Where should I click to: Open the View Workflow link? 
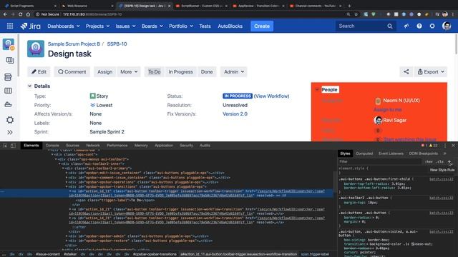tap(271, 96)
